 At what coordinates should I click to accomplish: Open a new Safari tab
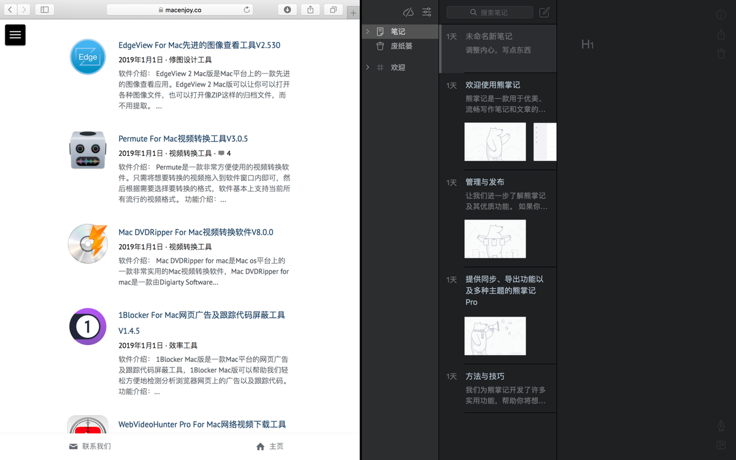click(353, 12)
